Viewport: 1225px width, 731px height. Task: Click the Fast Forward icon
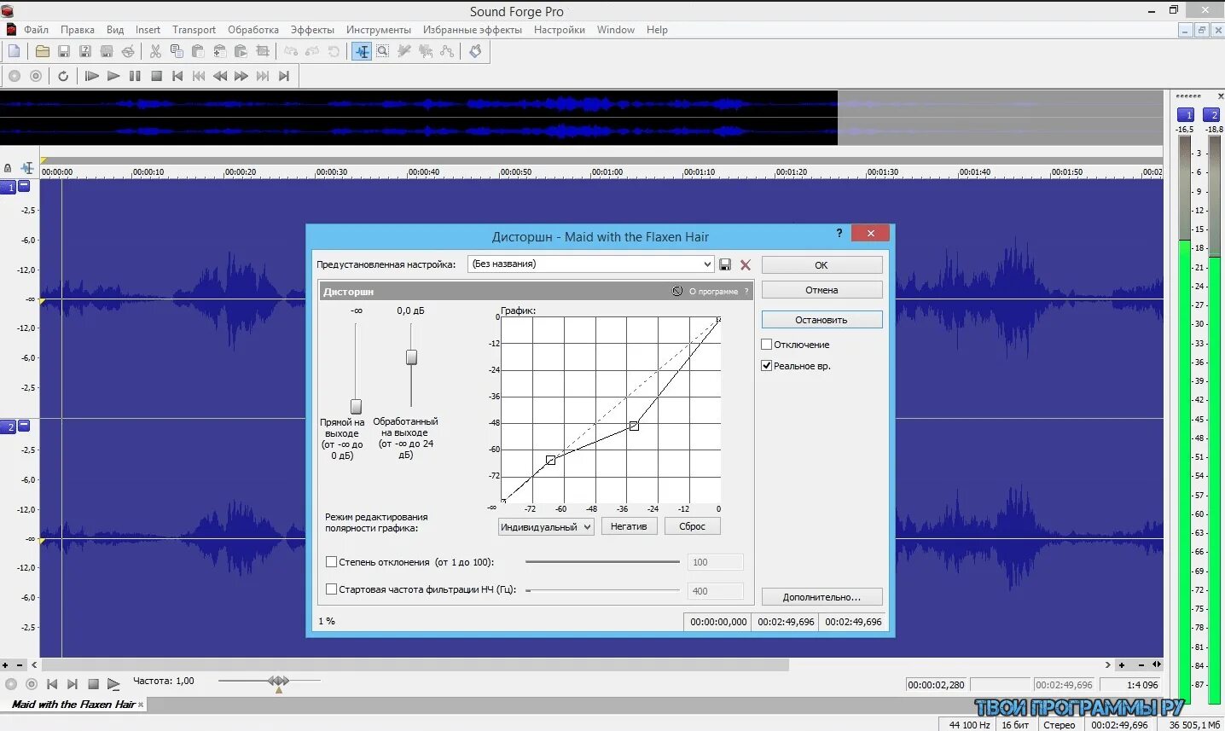pos(241,76)
